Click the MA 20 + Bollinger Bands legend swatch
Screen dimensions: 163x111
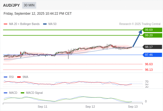6,24
